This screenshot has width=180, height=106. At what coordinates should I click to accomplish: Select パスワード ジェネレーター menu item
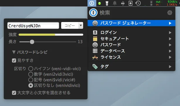click(131, 23)
